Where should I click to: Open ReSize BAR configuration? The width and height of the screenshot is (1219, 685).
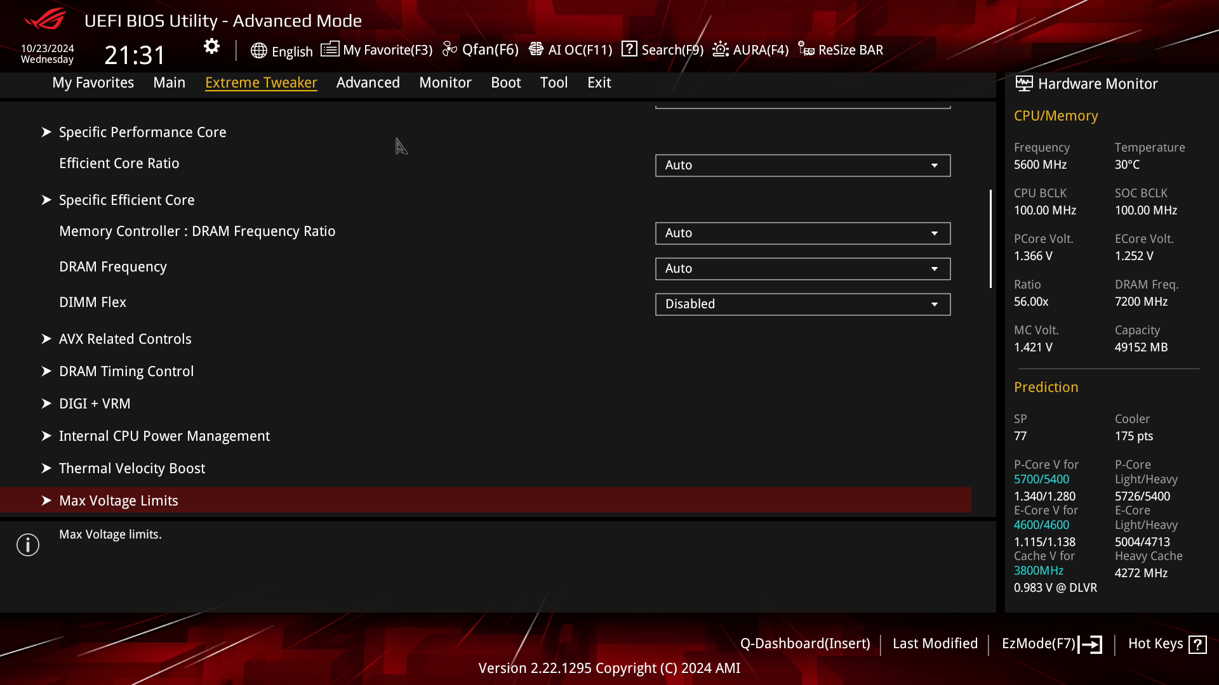click(841, 49)
